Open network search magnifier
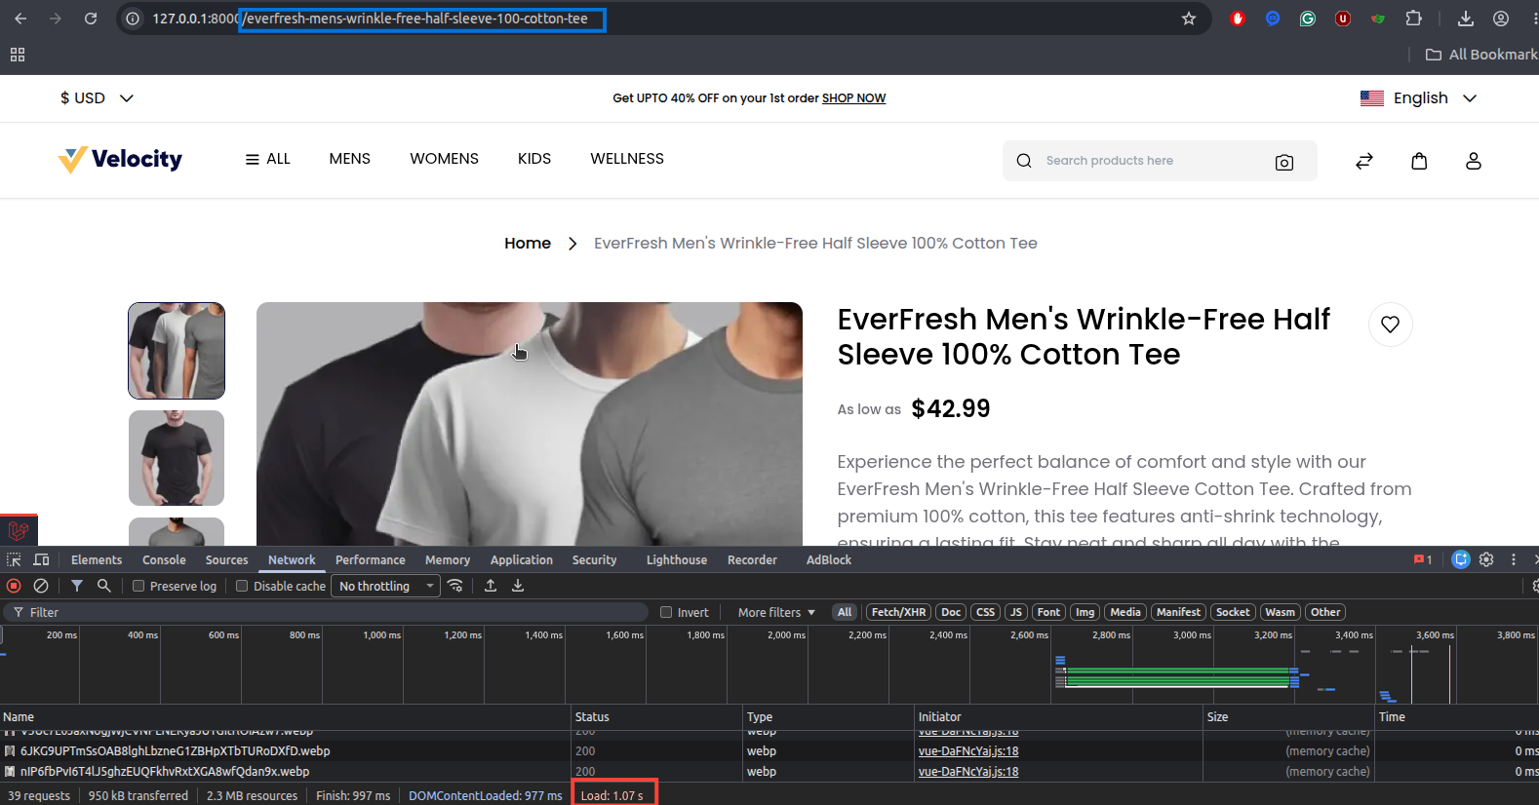Screen dimensions: 1539x805 tap(103, 586)
